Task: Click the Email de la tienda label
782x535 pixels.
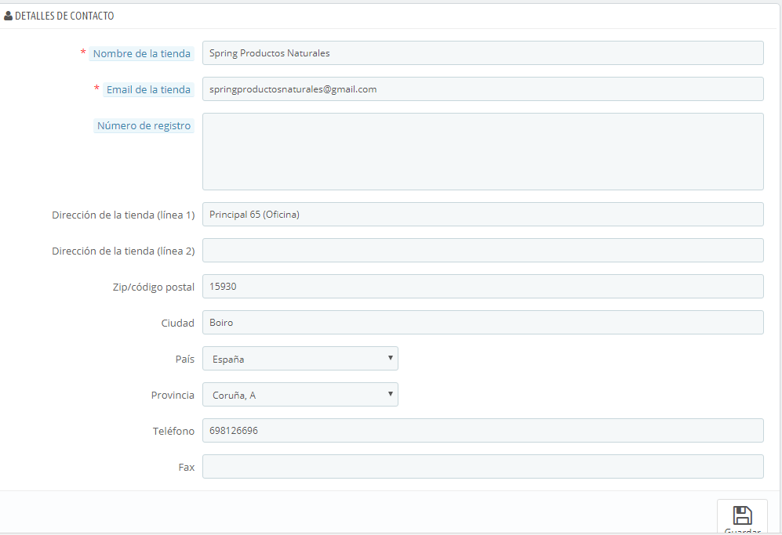Action: [148, 89]
